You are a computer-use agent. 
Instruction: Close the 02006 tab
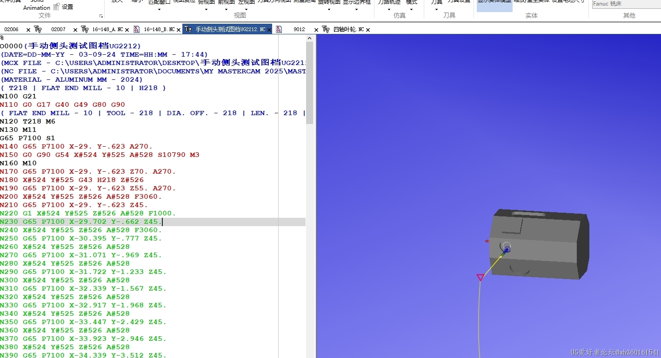pyautogui.click(x=28, y=30)
